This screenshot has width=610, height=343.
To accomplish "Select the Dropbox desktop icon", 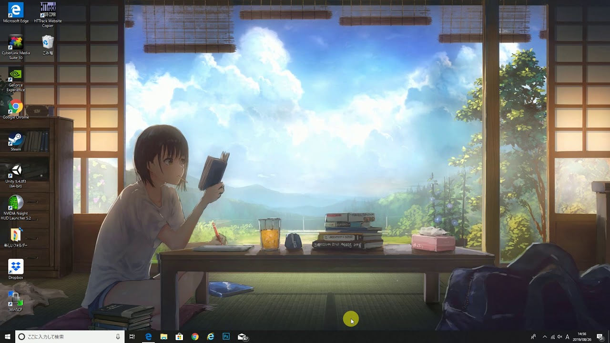I will pyautogui.click(x=16, y=269).
